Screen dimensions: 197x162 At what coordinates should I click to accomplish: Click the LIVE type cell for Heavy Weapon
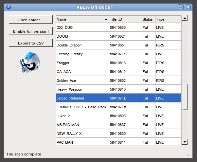click(168, 89)
